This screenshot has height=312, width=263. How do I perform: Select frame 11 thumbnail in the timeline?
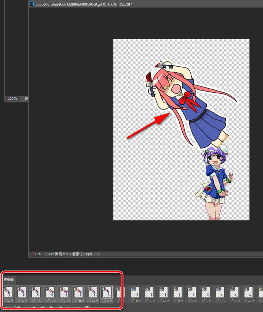tap(149, 292)
